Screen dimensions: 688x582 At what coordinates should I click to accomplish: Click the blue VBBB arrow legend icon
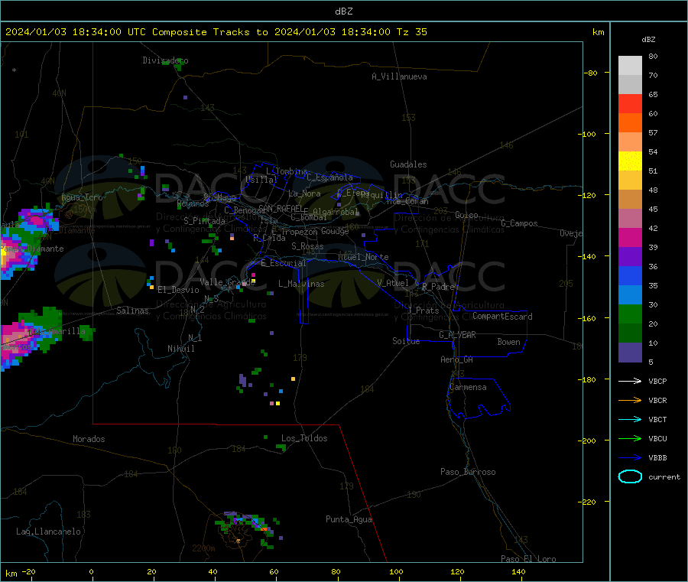[x=630, y=457]
